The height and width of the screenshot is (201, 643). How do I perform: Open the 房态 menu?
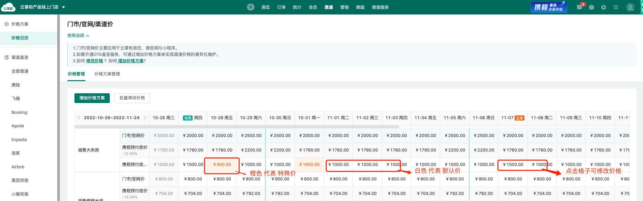265,7
